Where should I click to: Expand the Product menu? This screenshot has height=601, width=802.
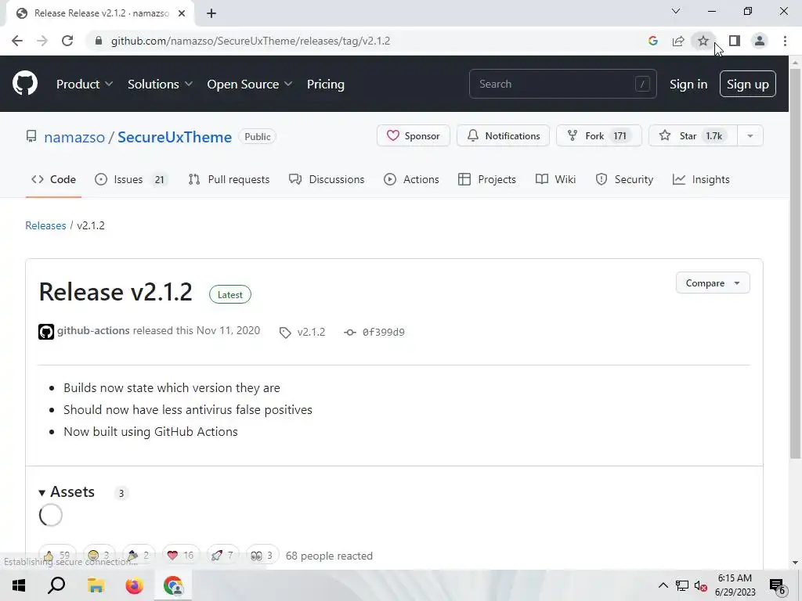tap(85, 84)
